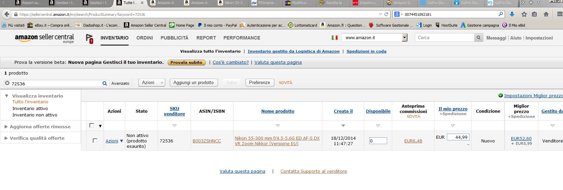Click 'Aggiungi un prodotto' button
The height and width of the screenshot is (190, 563).
[x=193, y=83]
